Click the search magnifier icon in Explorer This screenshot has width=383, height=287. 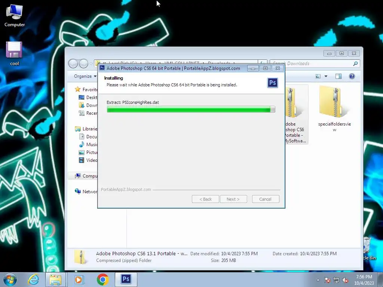click(355, 64)
